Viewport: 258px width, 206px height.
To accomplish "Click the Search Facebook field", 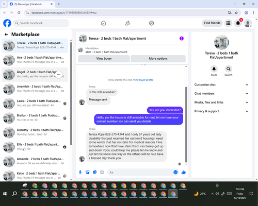I will [41, 23].
